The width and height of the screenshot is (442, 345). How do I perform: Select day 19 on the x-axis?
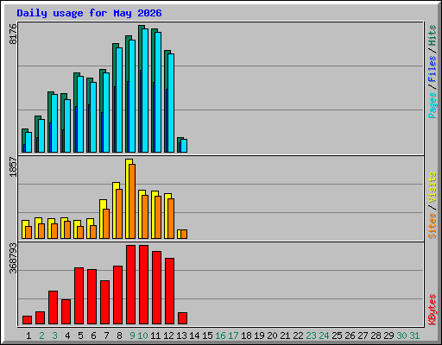[259, 336]
